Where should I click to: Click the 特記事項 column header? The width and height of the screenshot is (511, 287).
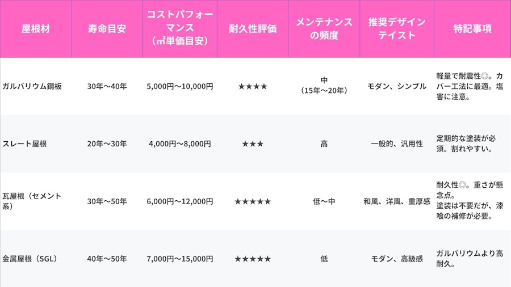[x=472, y=28]
